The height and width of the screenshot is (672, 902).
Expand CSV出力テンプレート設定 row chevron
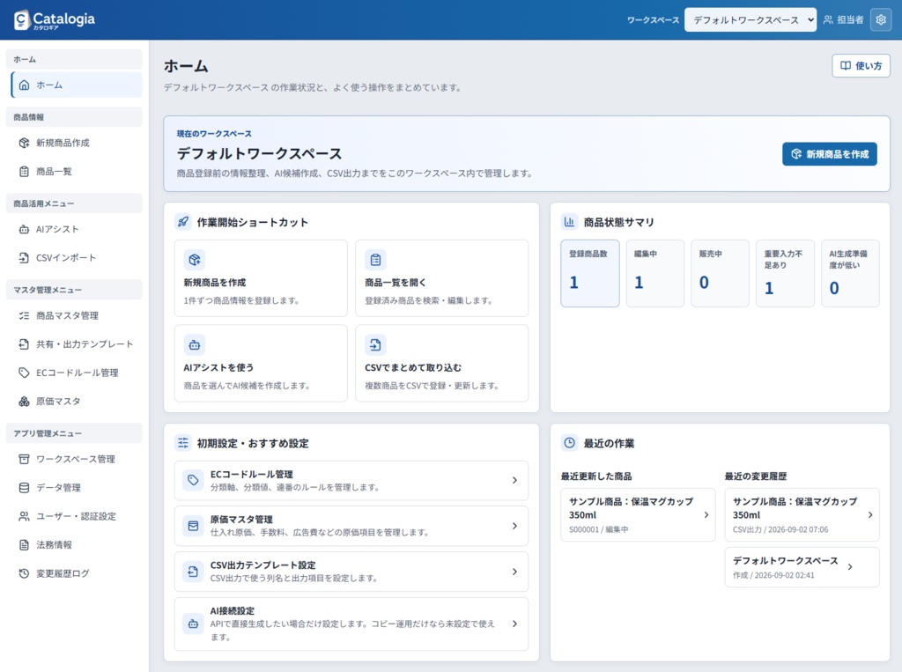514,572
